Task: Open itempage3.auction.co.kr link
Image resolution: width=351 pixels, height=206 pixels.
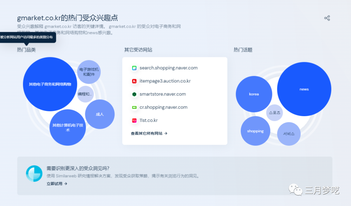Action: 165,81
